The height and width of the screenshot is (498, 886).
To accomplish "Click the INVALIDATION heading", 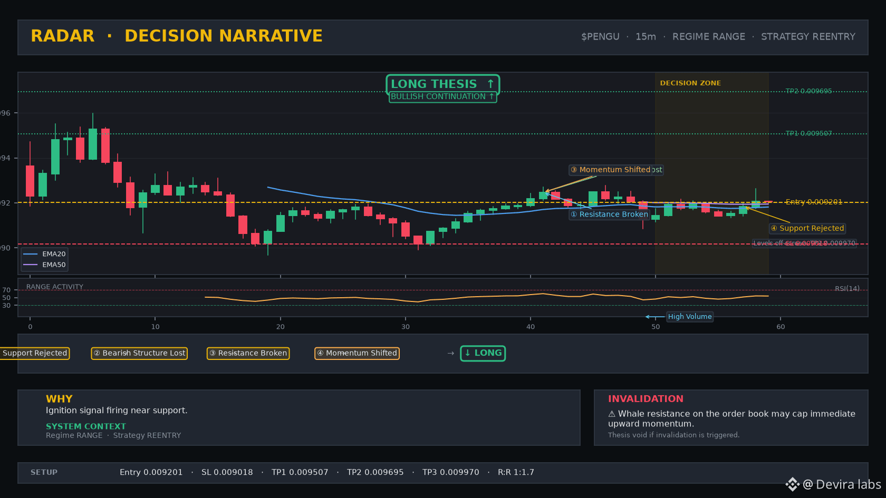I will (646, 399).
